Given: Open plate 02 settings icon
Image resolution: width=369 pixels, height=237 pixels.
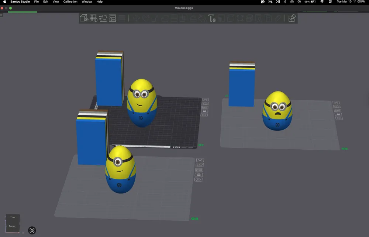Looking at the screenshot, I should pyautogui.click(x=339, y=118).
